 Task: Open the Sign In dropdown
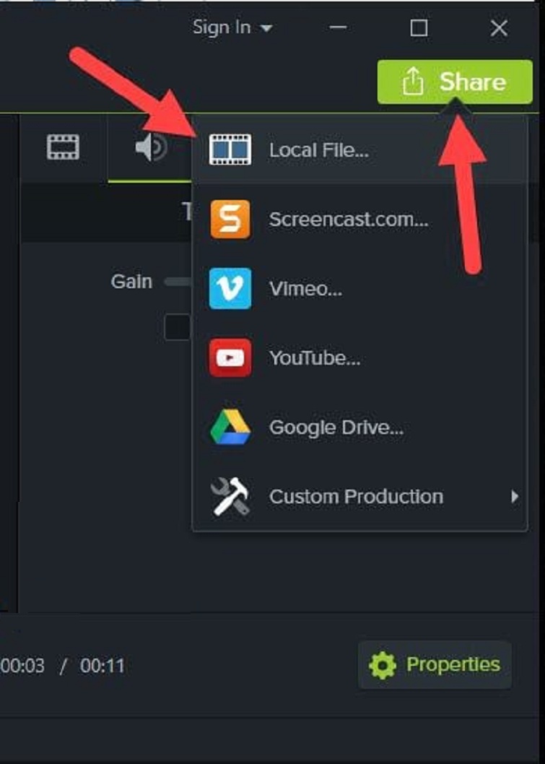(232, 27)
